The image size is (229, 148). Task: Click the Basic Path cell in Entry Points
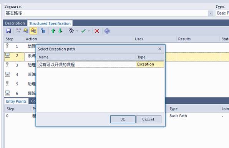[x=178, y=116]
